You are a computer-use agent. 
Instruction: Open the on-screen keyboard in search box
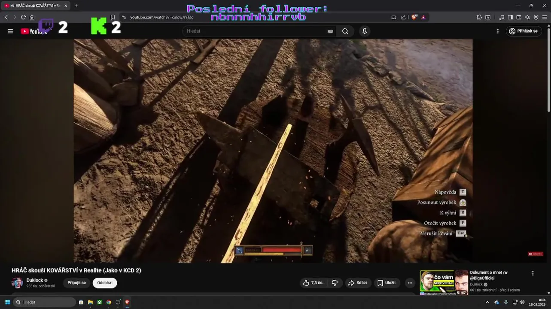(x=330, y=31)
